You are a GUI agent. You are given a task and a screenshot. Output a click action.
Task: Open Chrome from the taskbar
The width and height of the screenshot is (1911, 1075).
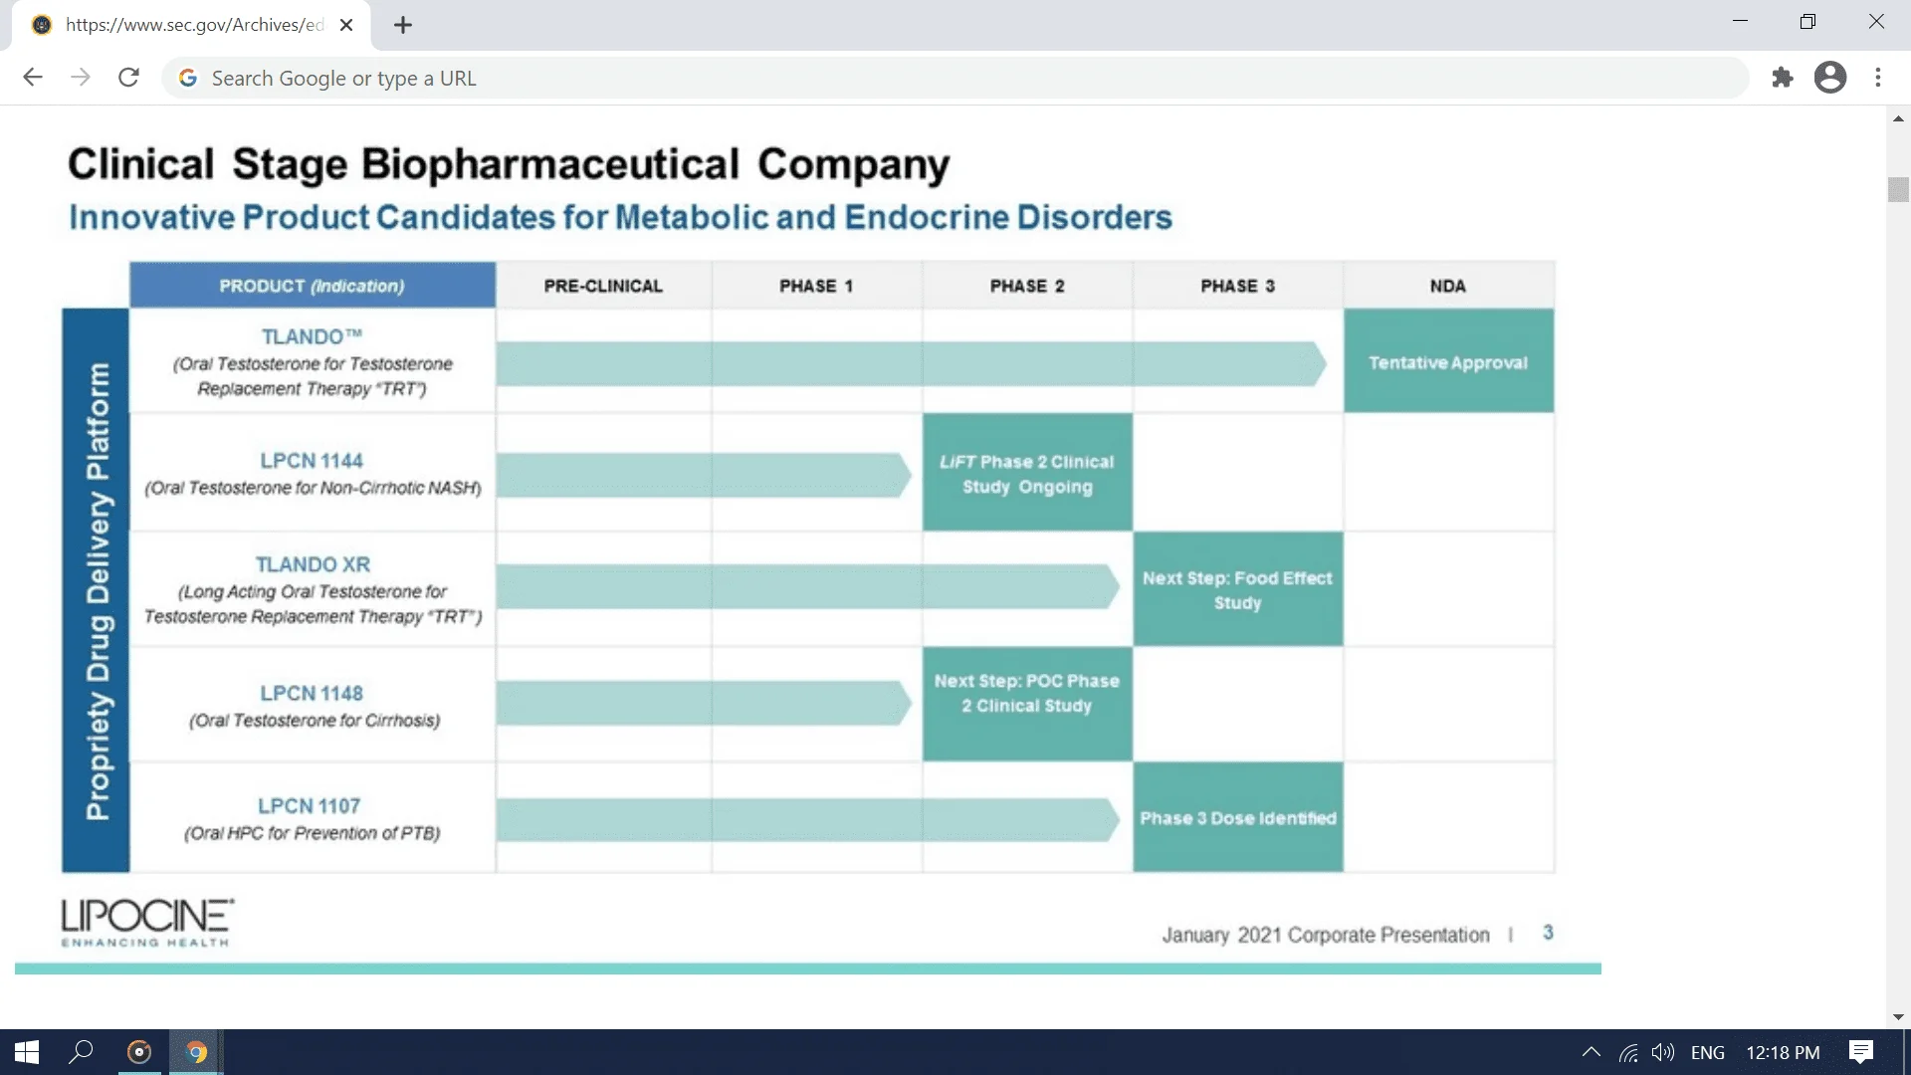tap(196, 1052)
